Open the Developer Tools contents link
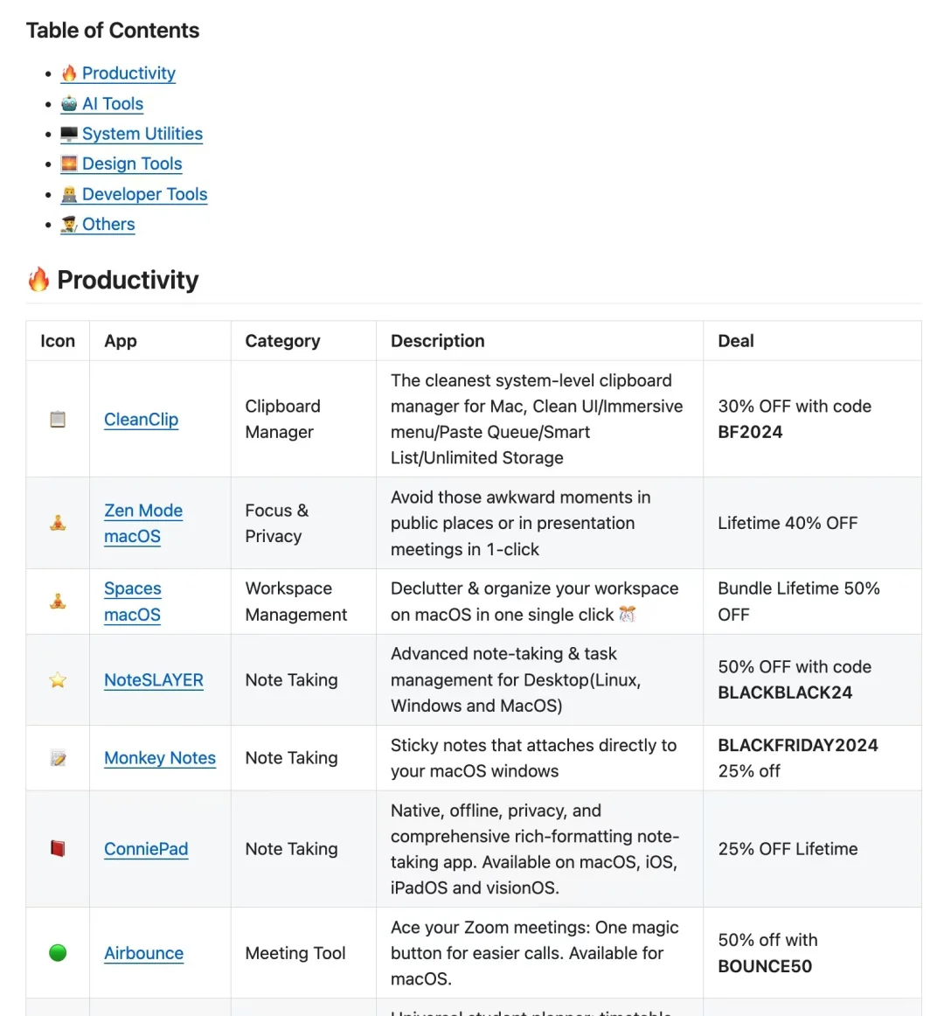 pos(144,194)
